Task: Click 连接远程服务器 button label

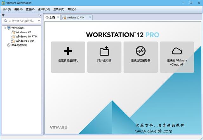Action: click(x=141, y=60)
